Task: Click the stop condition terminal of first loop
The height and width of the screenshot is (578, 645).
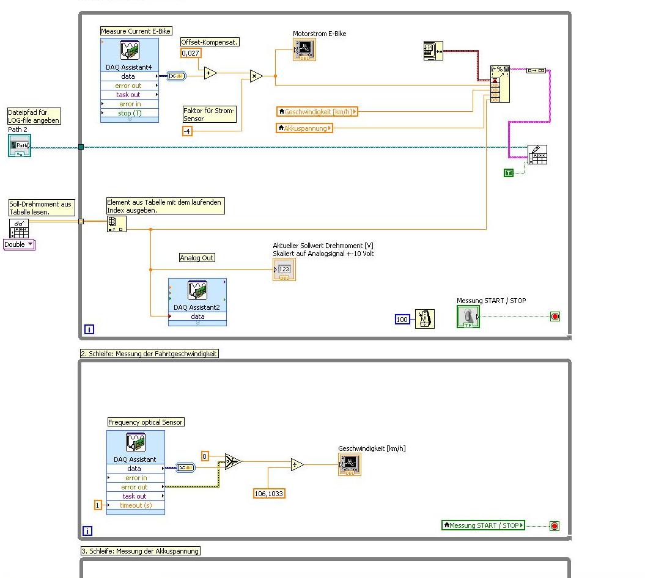Action: coord(555,316)
